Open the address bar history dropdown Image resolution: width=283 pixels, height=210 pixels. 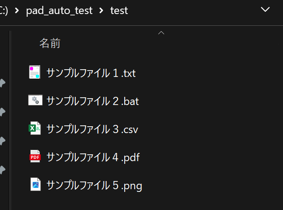point(265,10)
